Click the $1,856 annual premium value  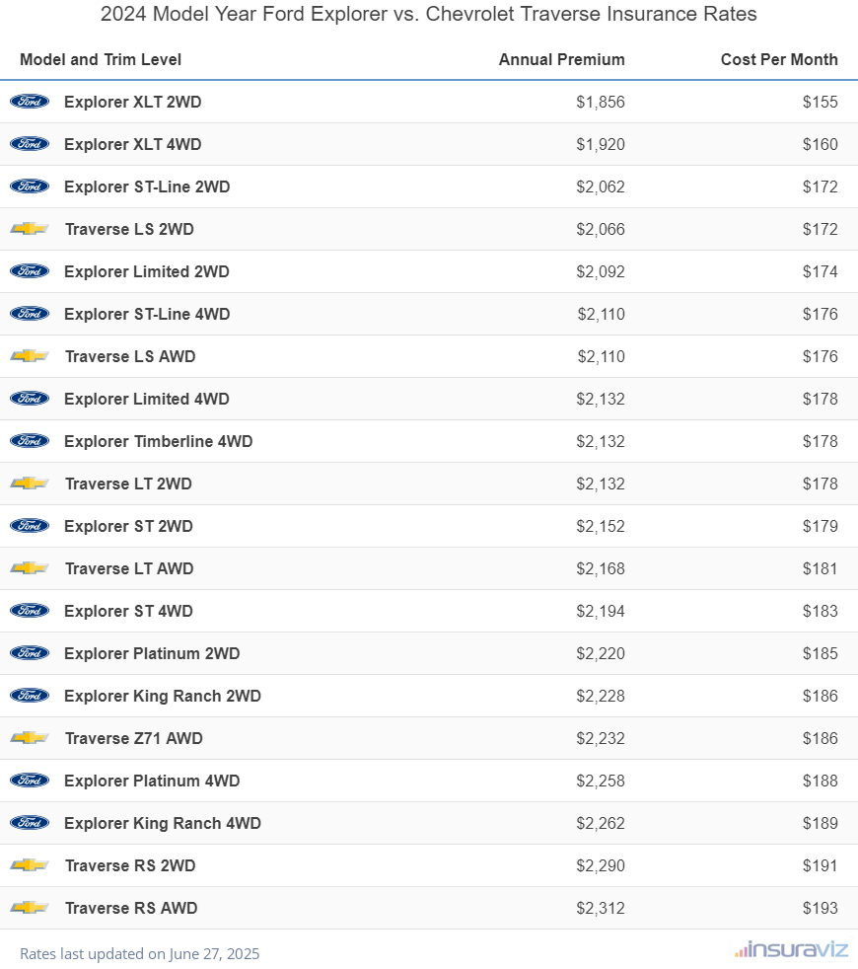coord(601,102)
